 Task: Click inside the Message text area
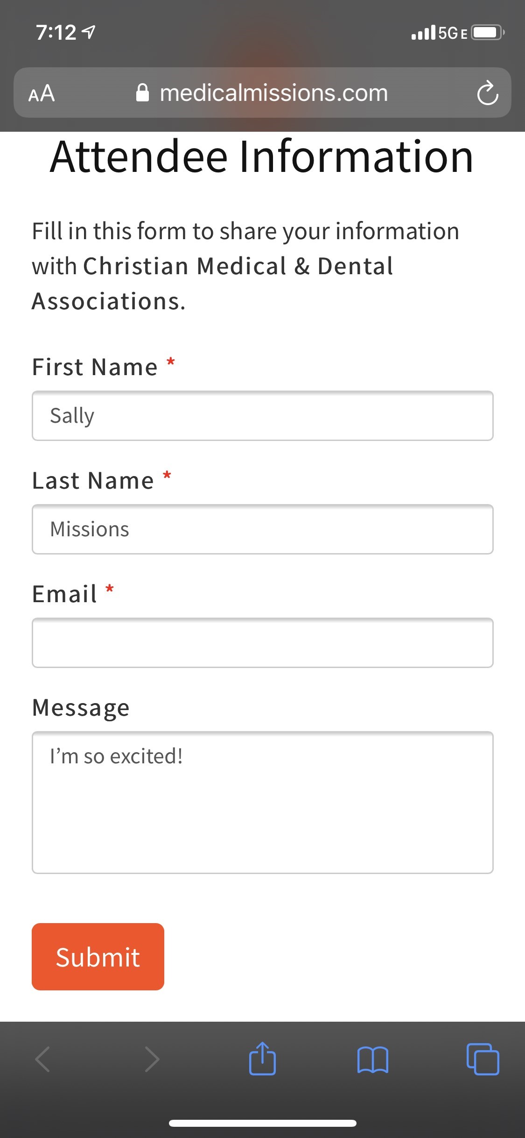tap(262, 802)
